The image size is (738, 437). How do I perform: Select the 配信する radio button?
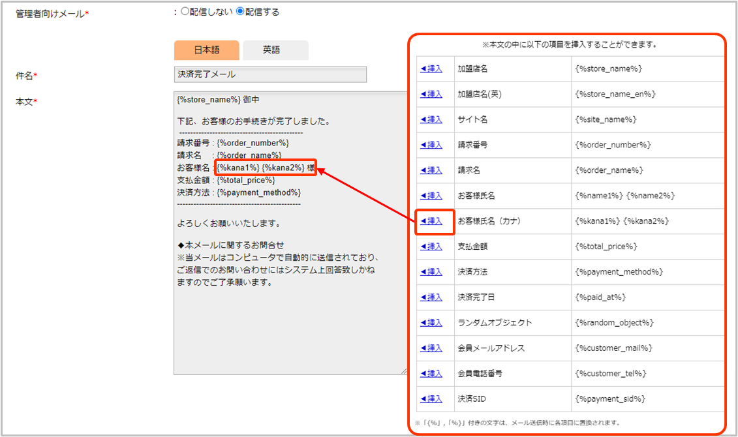[x=240, y=12]
